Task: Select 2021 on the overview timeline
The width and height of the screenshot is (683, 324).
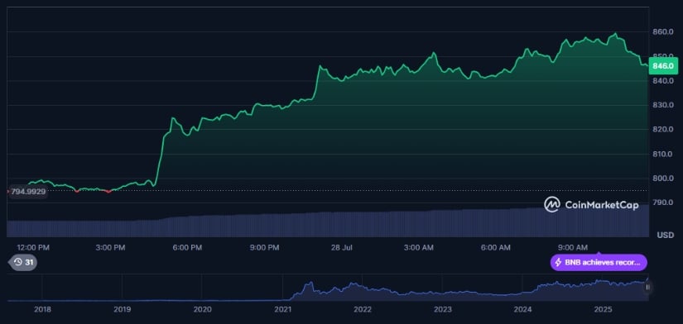Action: coord(282,309)
